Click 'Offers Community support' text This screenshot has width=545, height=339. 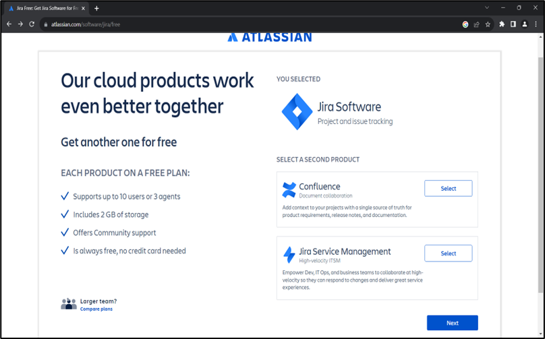point(115,233)
